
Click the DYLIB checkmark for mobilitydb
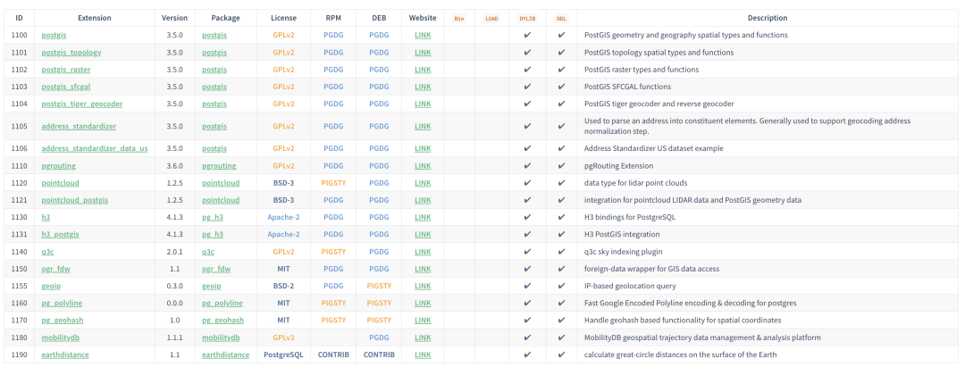pos(527,338)
